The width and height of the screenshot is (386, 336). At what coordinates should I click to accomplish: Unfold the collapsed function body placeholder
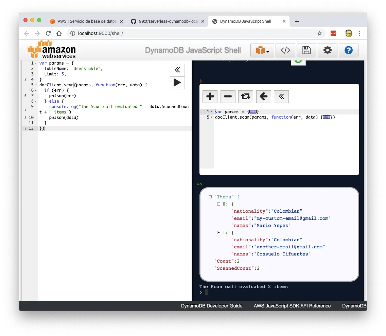327,117
